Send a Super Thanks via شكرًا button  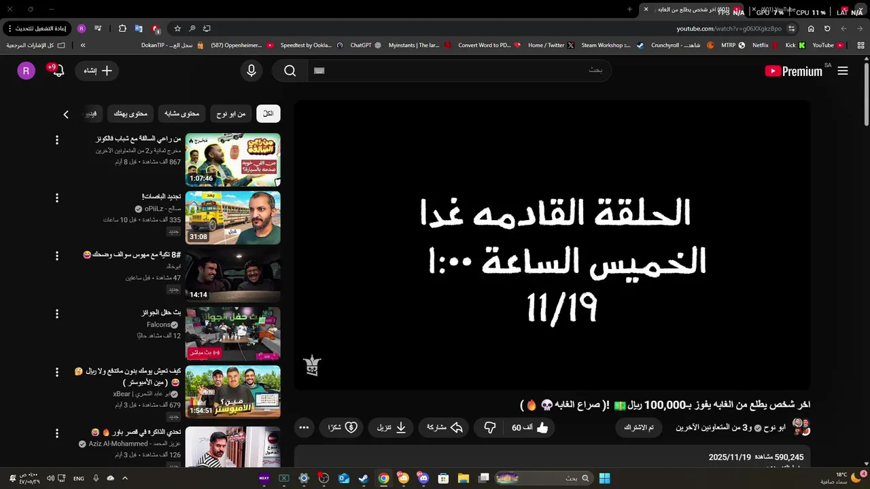click(342, 428)
